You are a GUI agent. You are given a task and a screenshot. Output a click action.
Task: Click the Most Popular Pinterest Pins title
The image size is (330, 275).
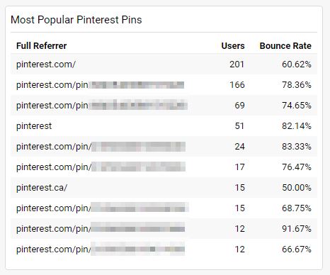(x=76, y=20)
